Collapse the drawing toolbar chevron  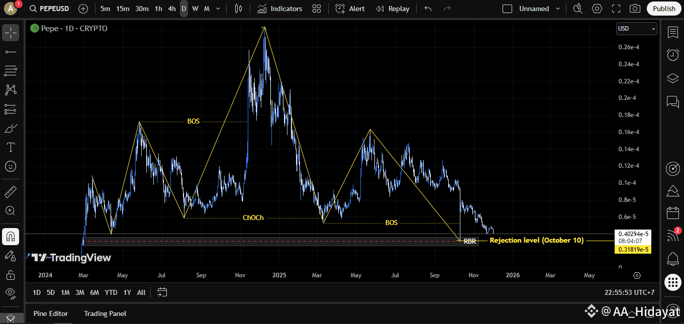11,318
